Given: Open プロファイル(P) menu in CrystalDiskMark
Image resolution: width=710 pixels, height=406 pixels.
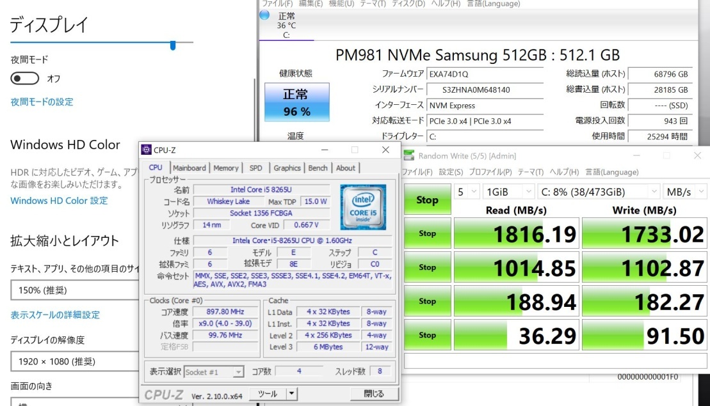Looking at the screenshot, I should coord(490,172).
